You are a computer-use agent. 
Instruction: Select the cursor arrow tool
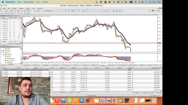pyautogui.click(x=88, y=11)
